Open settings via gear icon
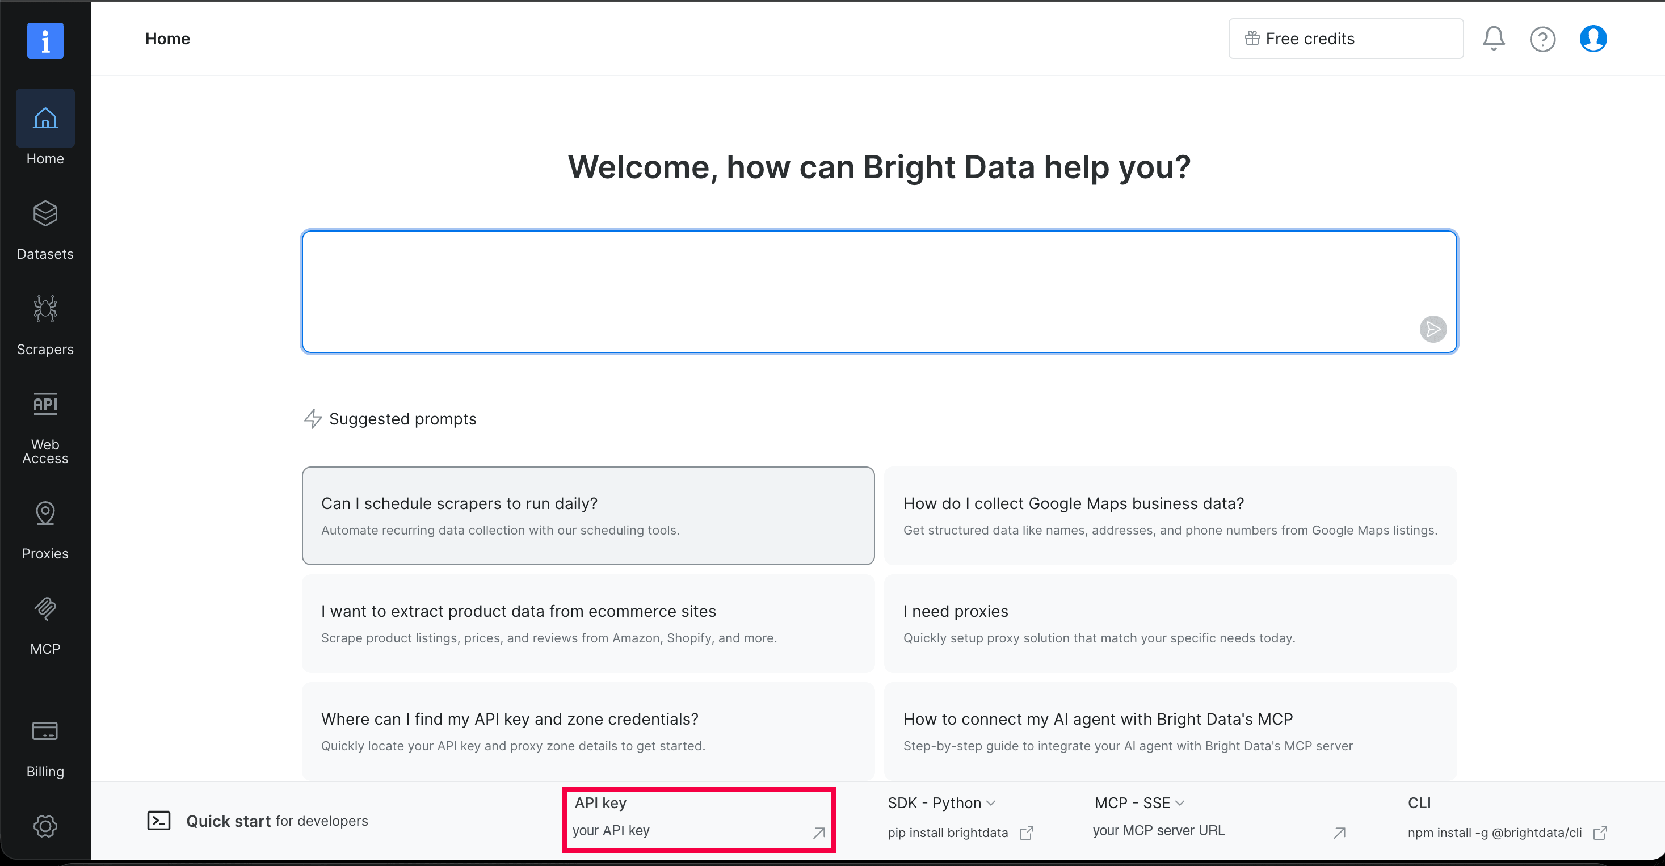 click(x=45, y=826)
